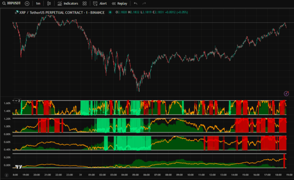Click the 1.20% scale label
The width and height of the screenshot is (294, 180).
(x=7, y=119)
